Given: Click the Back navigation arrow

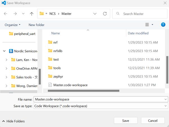Looking at the screenshot, I should [x=6, y=14].
